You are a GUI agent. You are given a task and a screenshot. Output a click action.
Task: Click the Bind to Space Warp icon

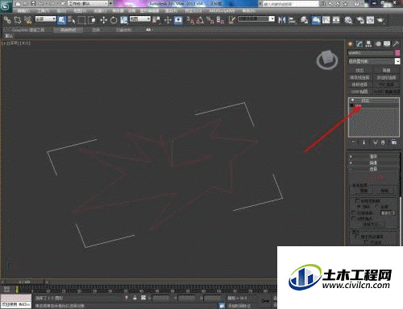[27, 20]
